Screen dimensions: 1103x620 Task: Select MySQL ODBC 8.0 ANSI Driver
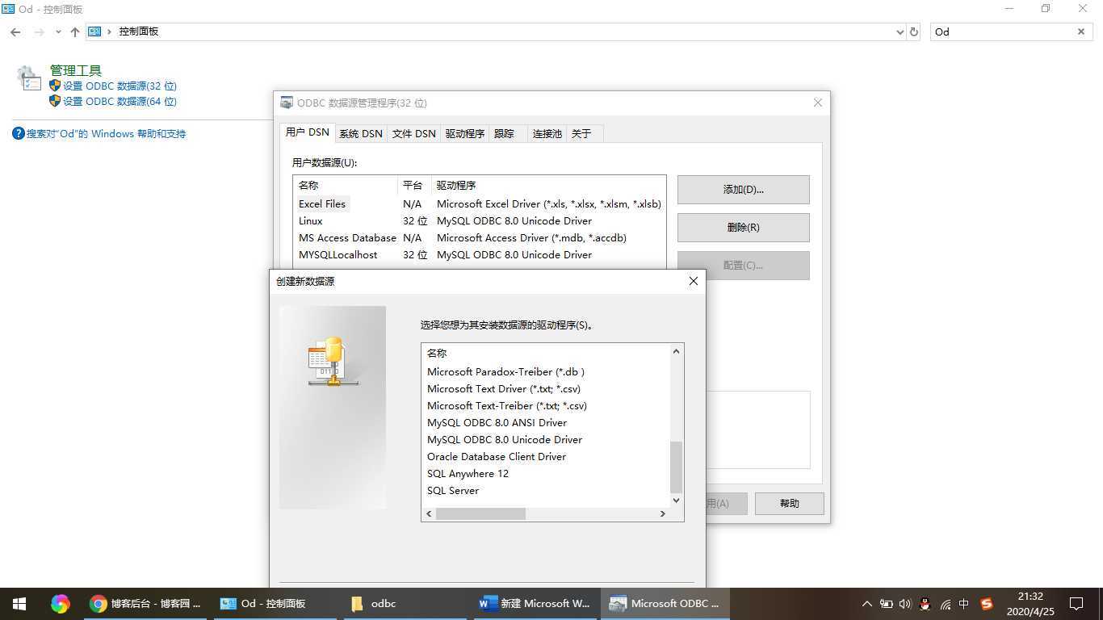[x=497, y=422]
